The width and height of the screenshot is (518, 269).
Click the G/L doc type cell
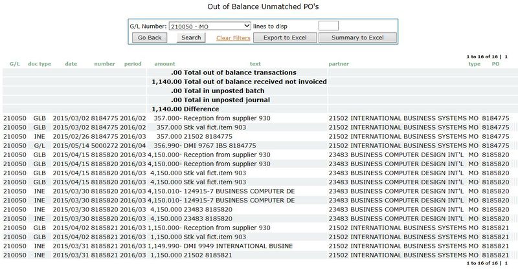coord(39,145)
